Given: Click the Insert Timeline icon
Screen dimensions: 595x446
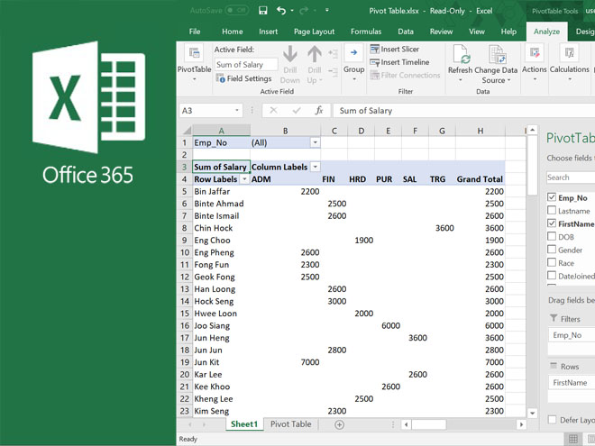Looking at the screenshot, I should tap(374, 62).
